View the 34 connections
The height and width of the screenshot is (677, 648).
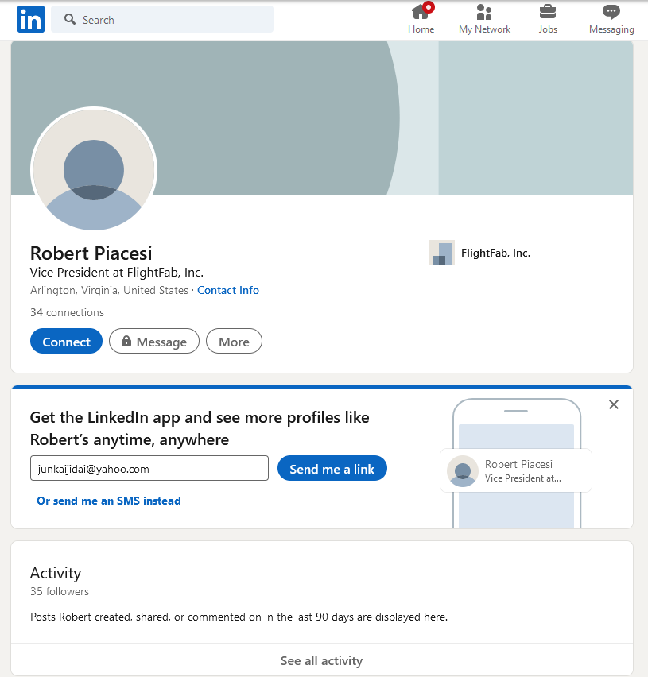pos(67,312)
